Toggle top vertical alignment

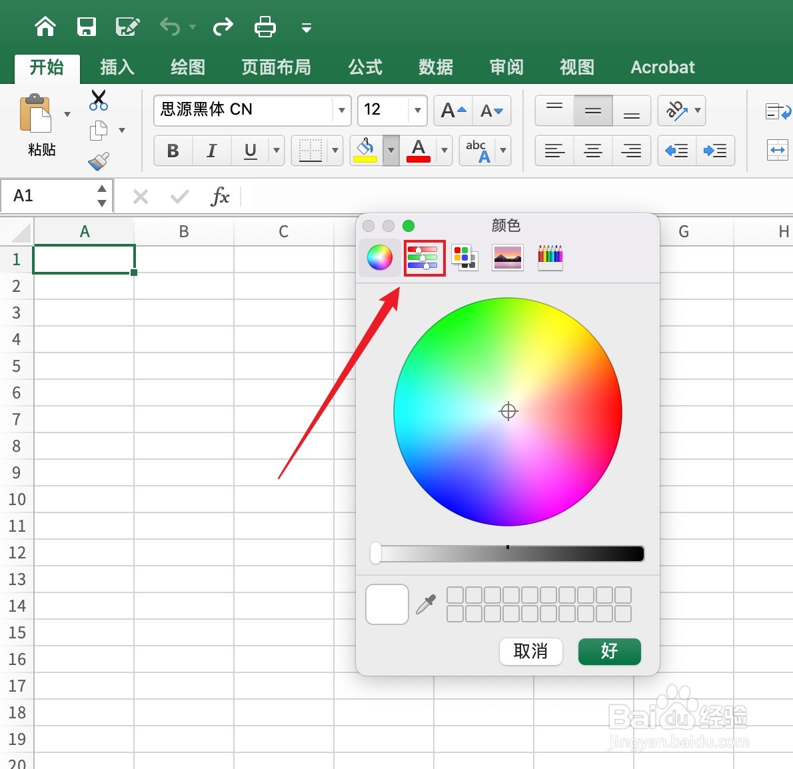point(554,110)
